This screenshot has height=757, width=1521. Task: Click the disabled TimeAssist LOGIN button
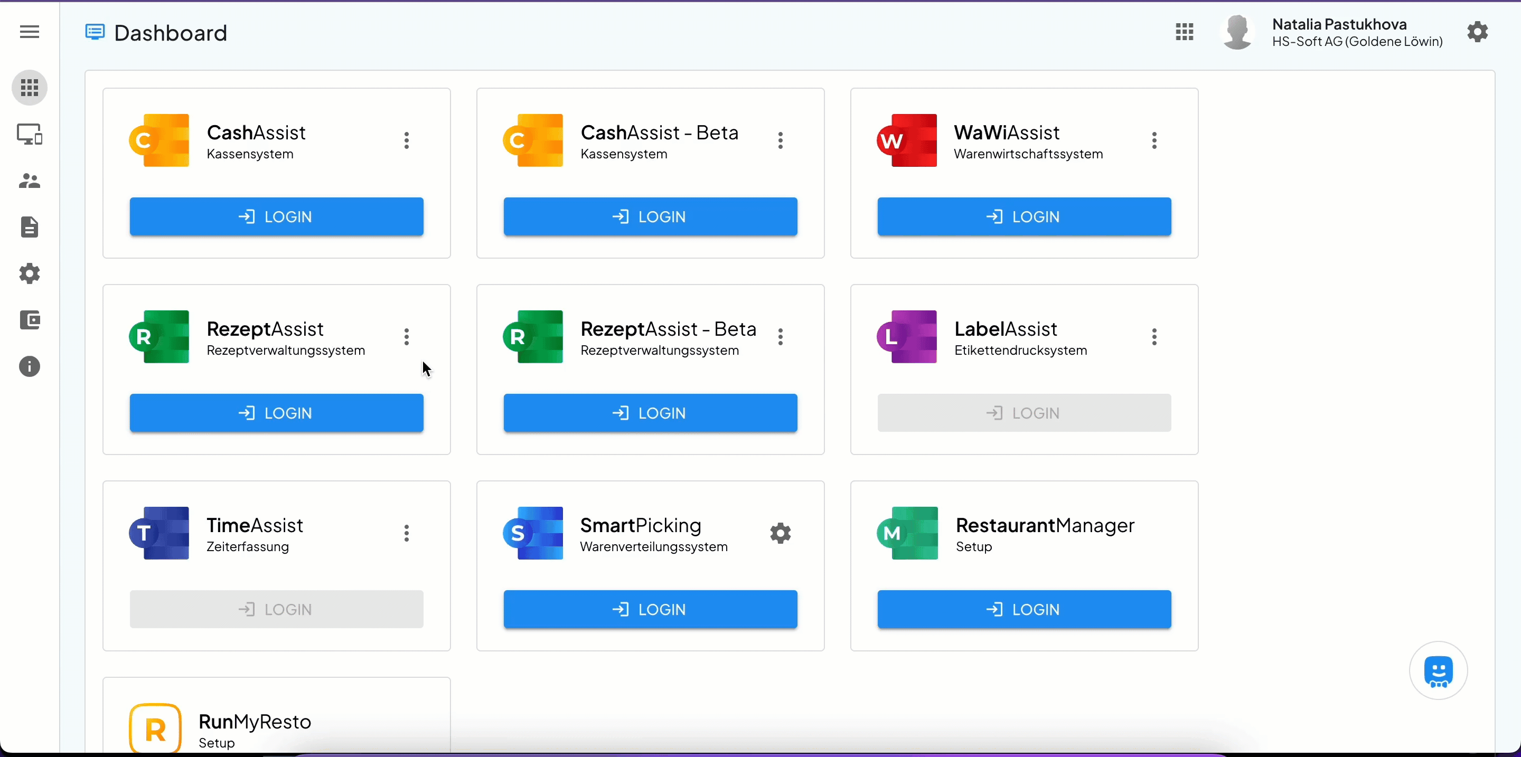click(276, 610)
